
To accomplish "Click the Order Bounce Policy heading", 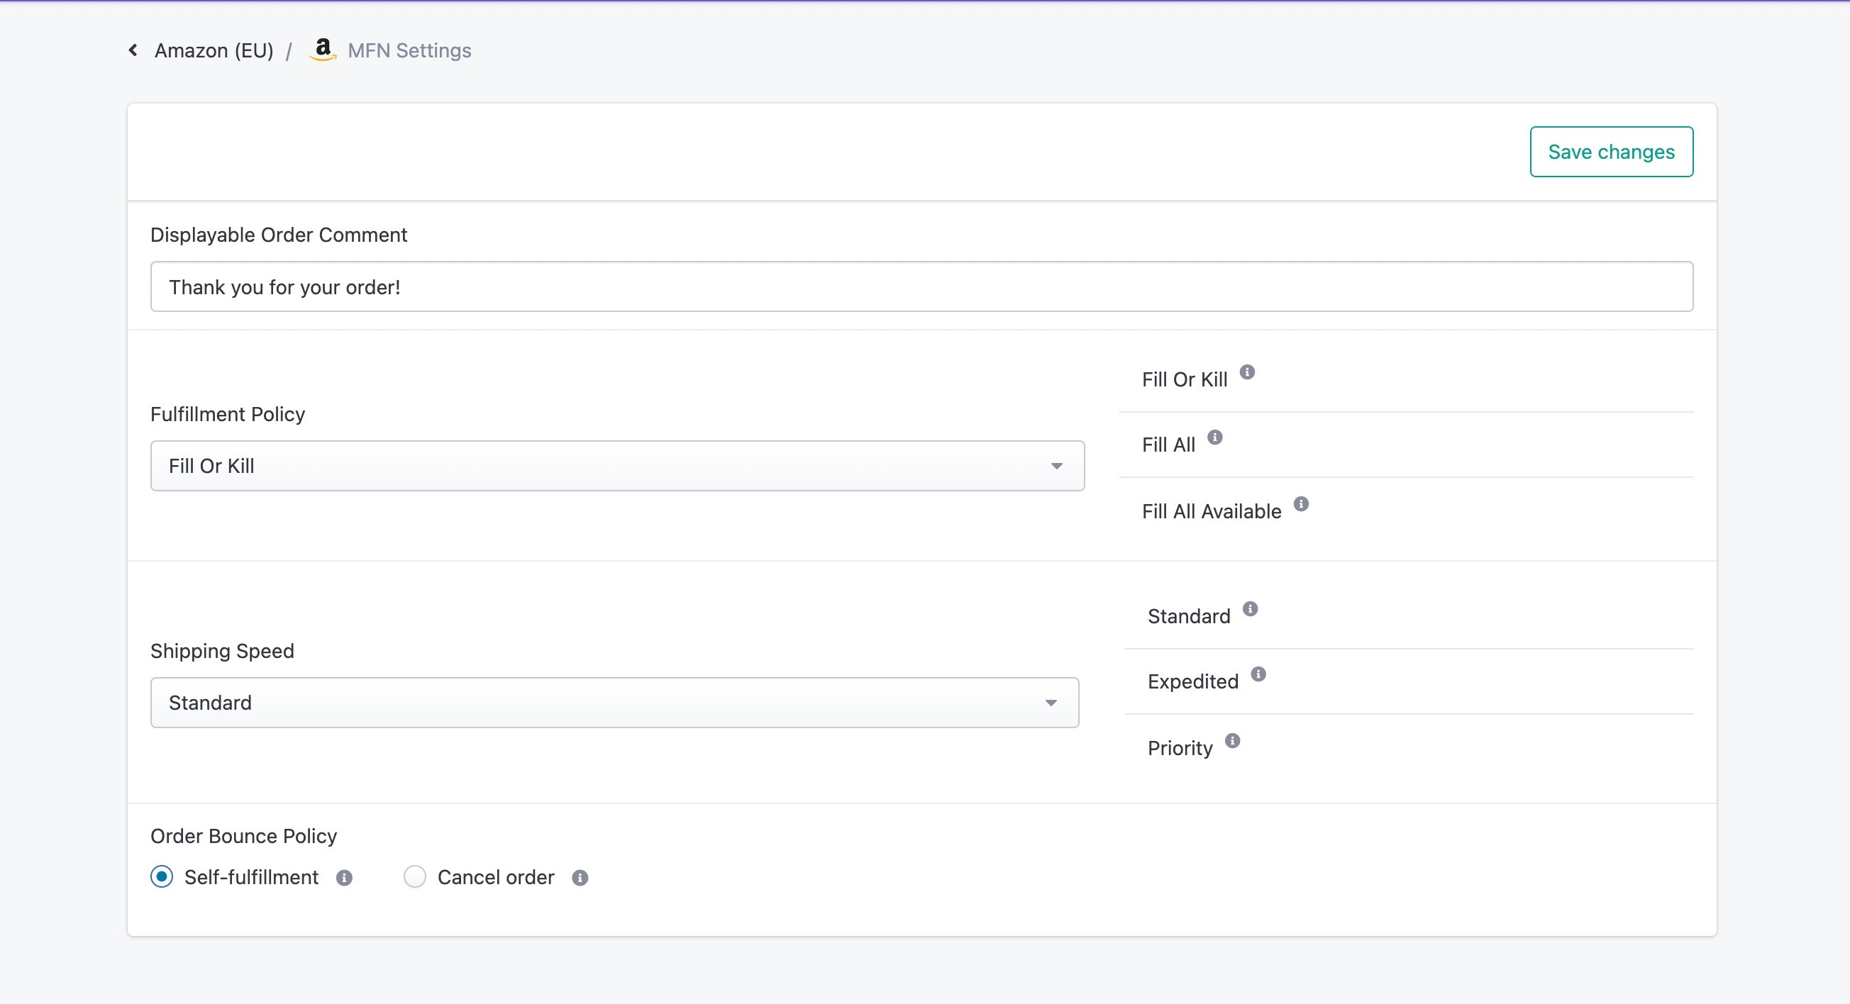I will click(243, 836).
